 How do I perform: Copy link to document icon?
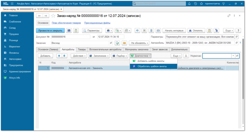coord(229,16)
